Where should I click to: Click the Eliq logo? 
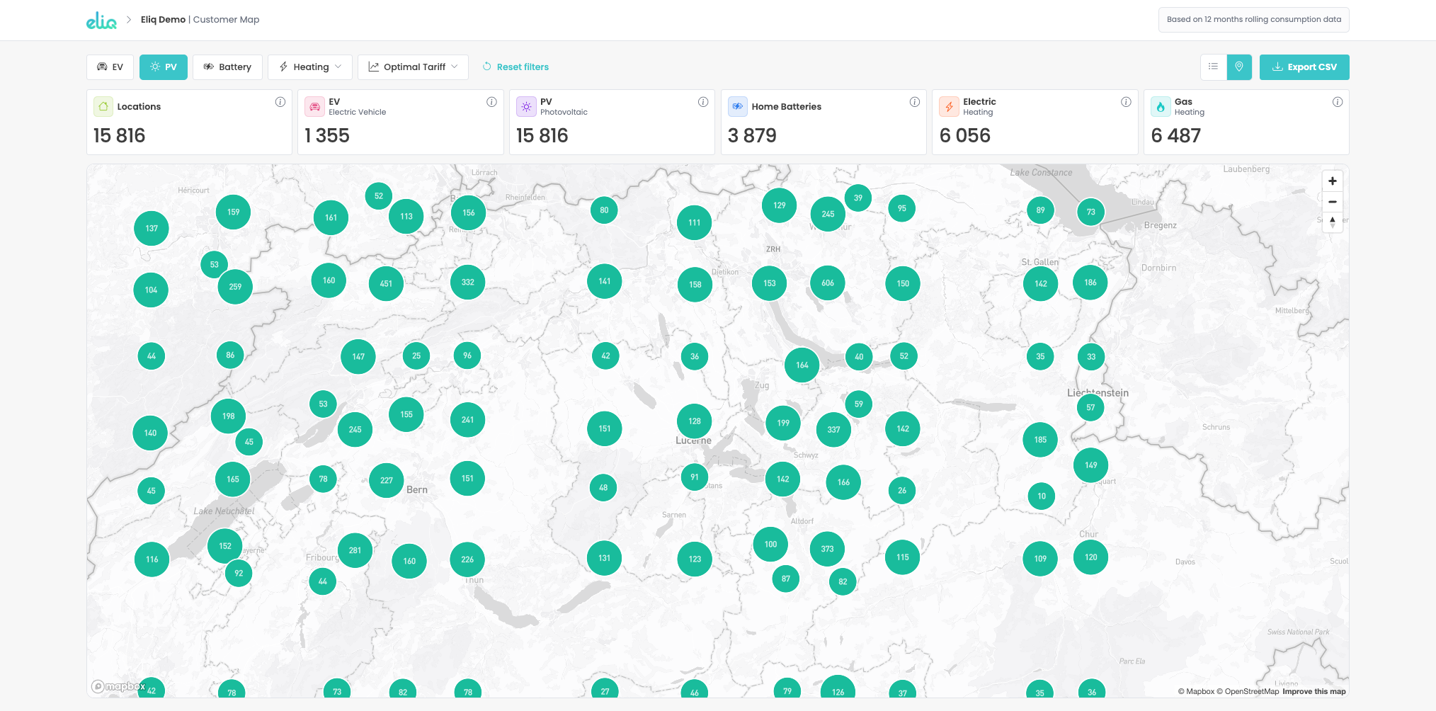(101, 21)
